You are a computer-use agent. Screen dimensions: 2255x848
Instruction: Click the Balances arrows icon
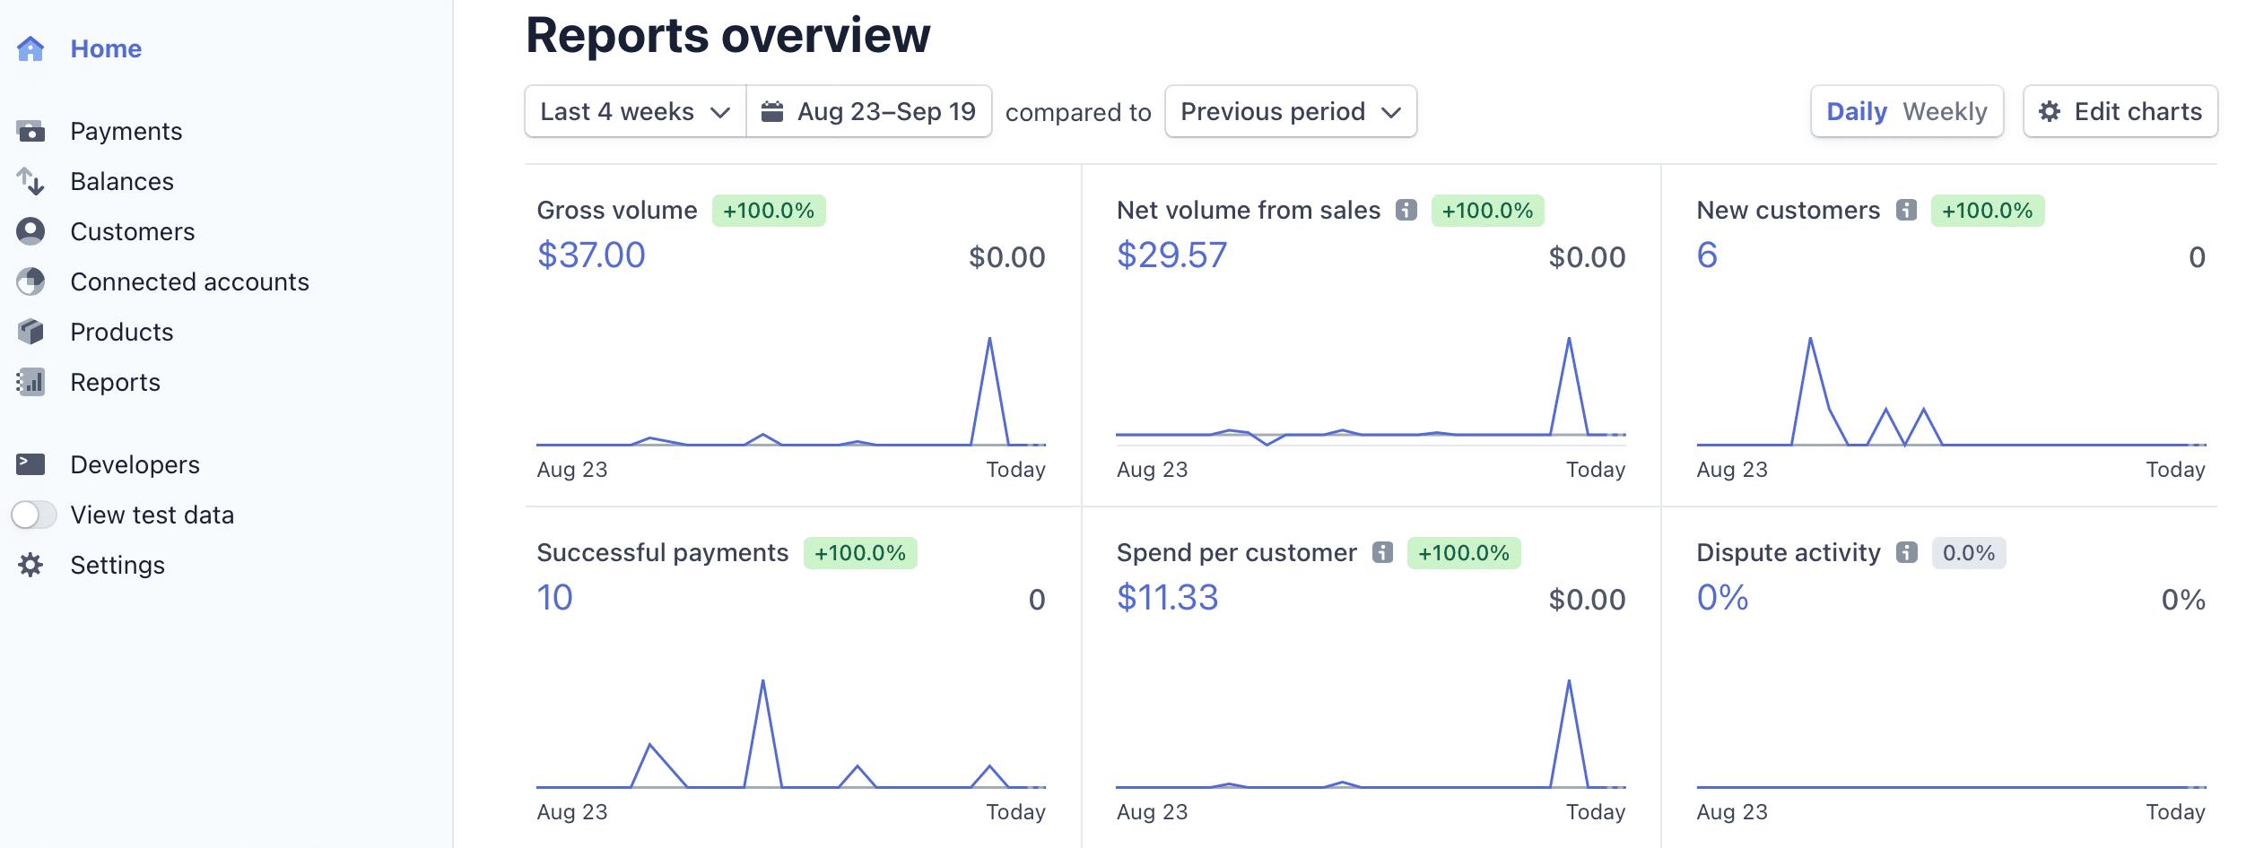click(x=30, y=182)
